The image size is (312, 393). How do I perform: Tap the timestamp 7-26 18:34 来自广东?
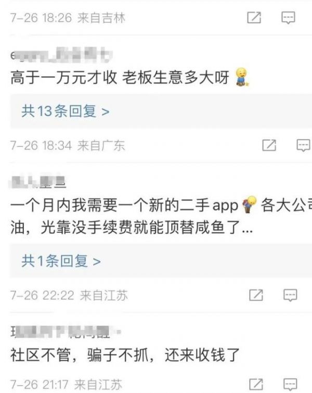[x=68, y=145]
